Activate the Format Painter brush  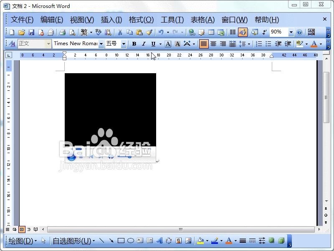tap(149, 32)
